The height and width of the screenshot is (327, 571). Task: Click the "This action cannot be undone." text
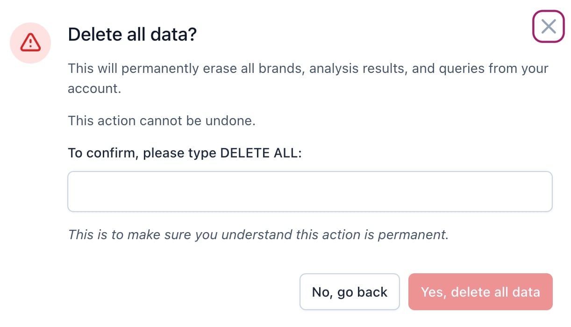pos(162,121)
